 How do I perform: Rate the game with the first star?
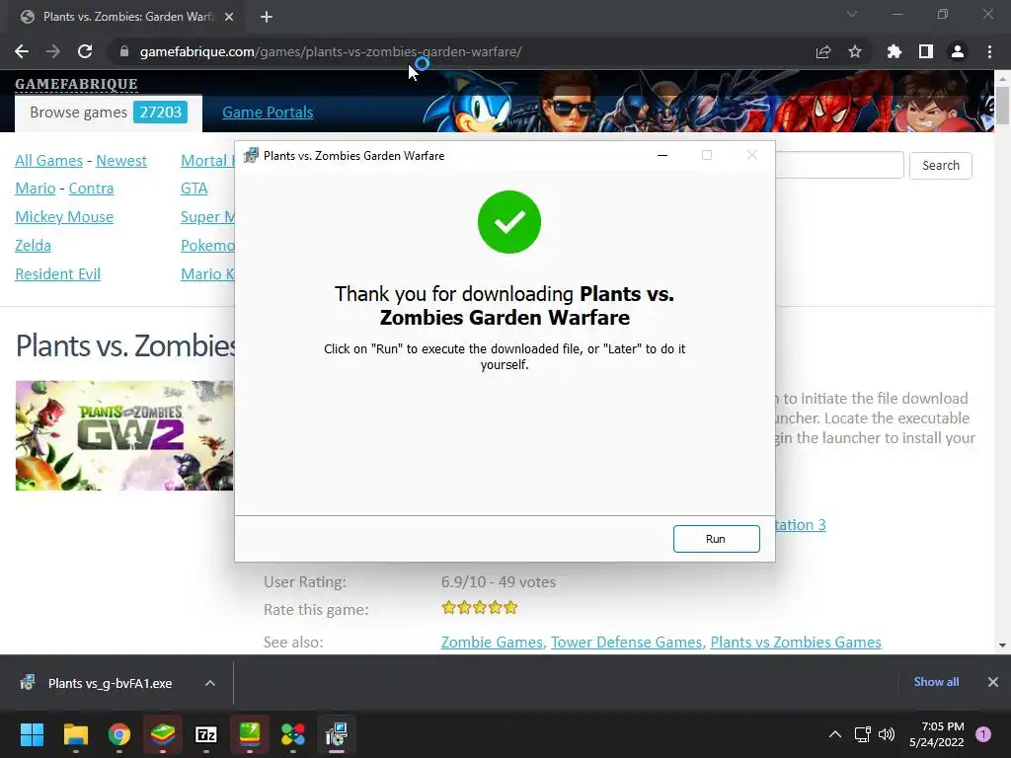[449, 608]
